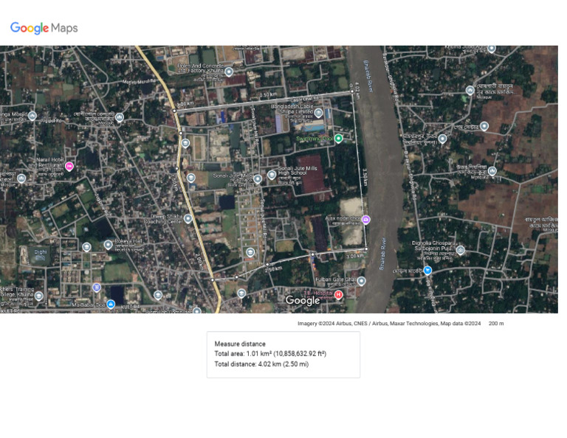The width and height of the screenshot is (567, 438).
Task: Select Poles And Concrete Ltd. Factory marker
Action: (x=229, y=72)
